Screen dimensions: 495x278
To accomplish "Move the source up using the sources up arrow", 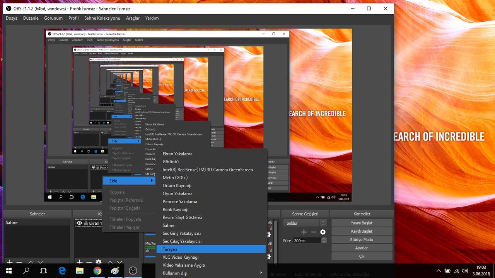I will click(x=110, y=262).
